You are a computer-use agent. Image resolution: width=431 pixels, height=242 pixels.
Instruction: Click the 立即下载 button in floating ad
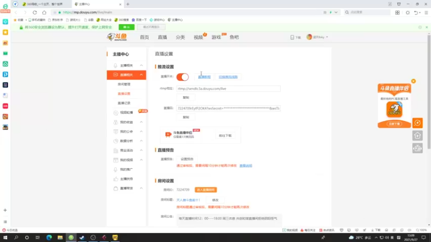tap(394, 124)
